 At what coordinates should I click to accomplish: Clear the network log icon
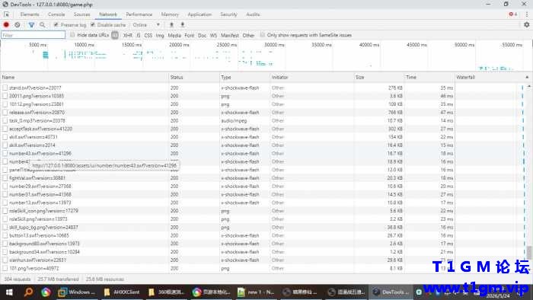(18, 24)
